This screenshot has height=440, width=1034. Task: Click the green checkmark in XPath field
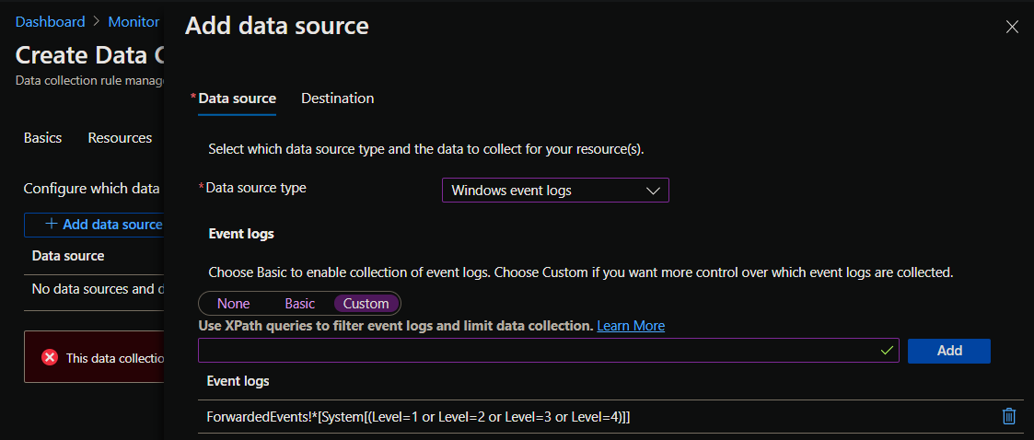click(887, 351)
